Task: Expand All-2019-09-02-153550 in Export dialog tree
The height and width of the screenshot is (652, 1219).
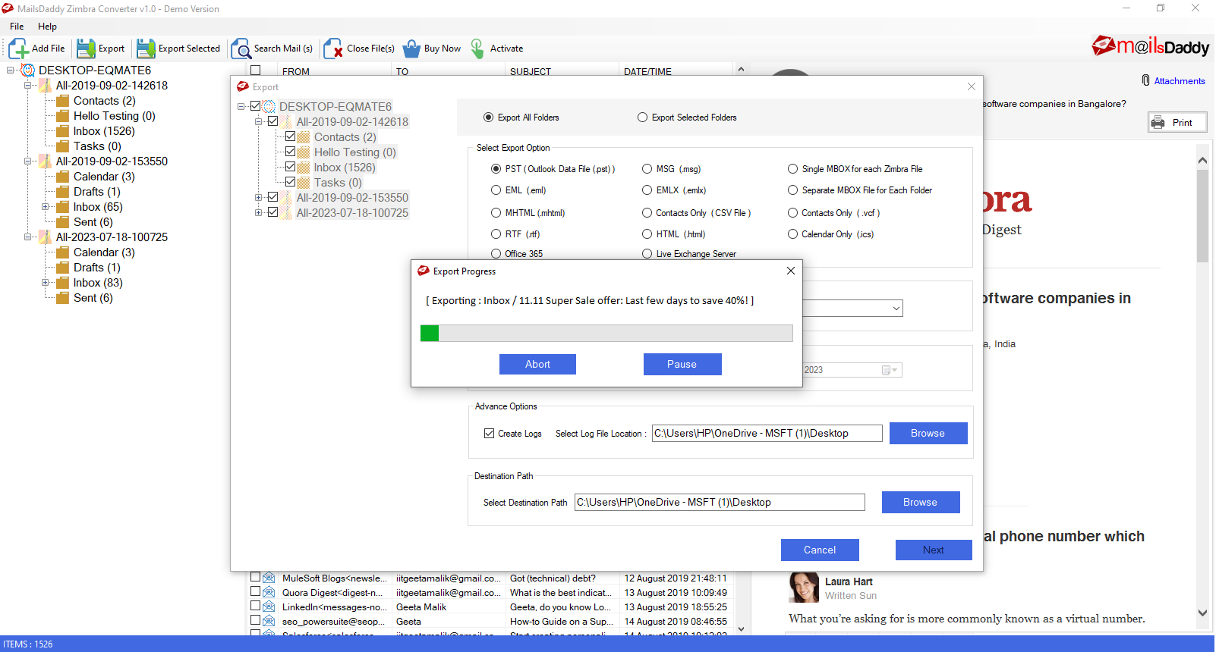Action: pyautogui.click(x=259, y=198)
